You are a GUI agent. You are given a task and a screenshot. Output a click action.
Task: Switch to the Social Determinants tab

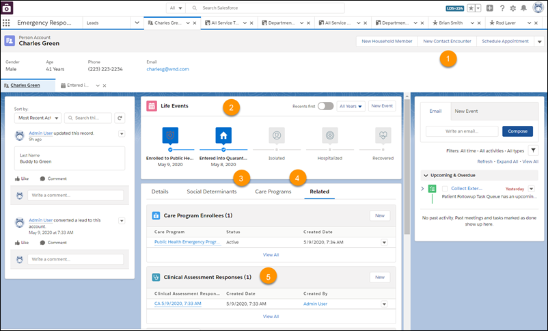[x=211, y=191]
